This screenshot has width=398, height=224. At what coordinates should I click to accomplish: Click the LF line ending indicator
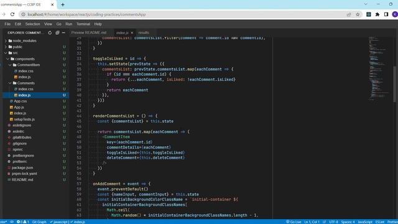point(324,222)
